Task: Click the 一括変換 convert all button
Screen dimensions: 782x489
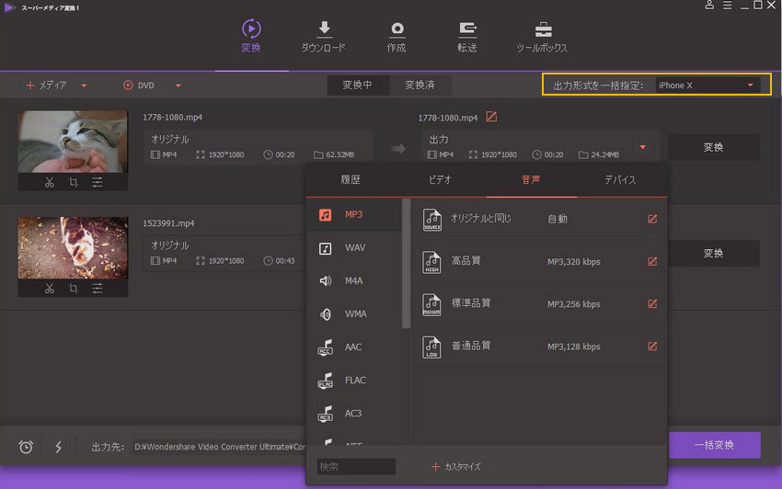Action: [714, 445]
